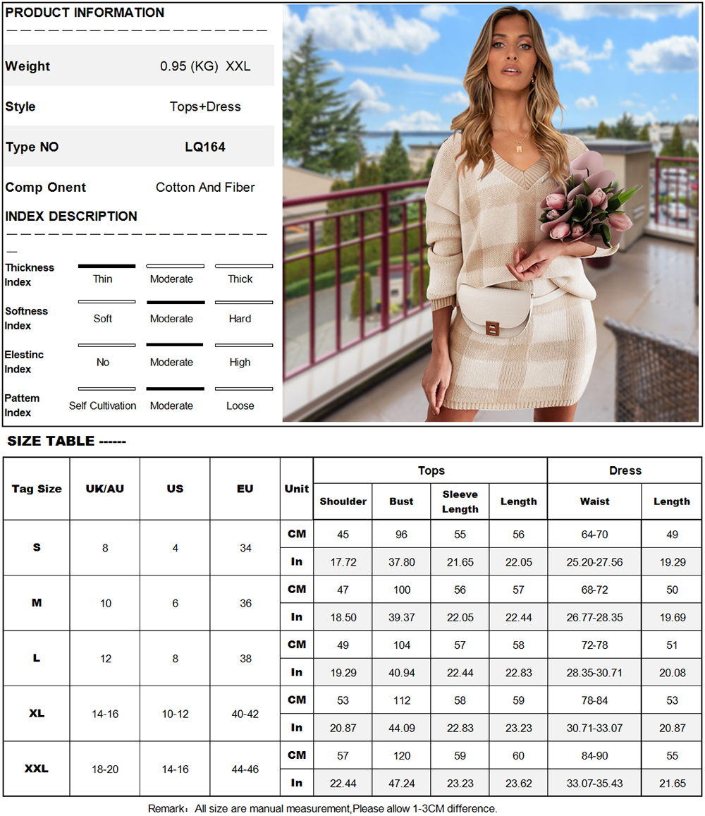Click the shoulder value 17.72
The image size is (705, 816).
click(343, 562)
